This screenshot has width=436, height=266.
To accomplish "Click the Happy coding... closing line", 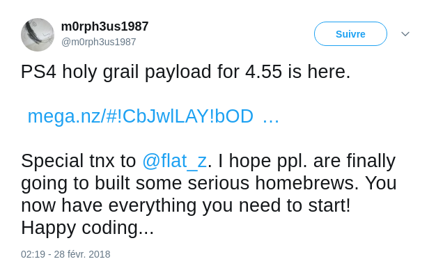I will [x=87, y=228].
